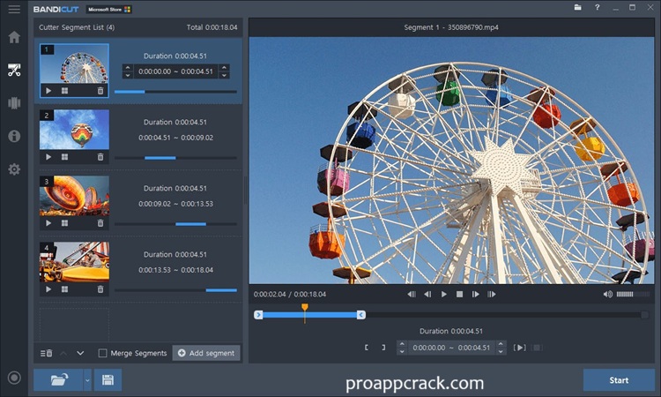Select the hot air balloon segment thumbnail
This screenshot has width=661, height=397.
click(74, 129)
